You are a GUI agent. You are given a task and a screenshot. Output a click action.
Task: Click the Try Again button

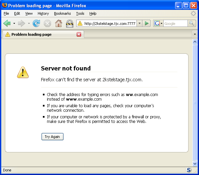(52, 137)
